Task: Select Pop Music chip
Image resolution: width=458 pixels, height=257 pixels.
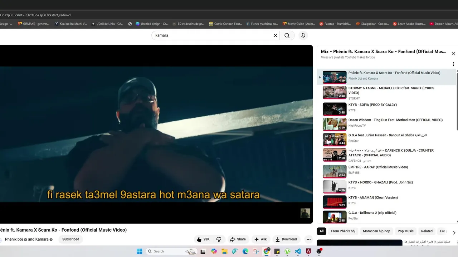Action: (405, 231)
